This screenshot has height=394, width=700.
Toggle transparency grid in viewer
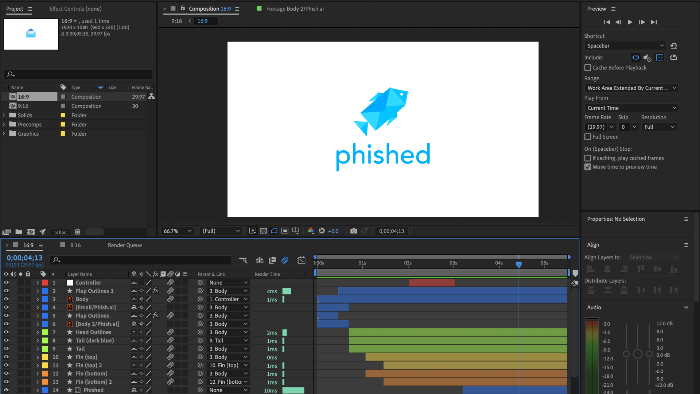coord(263,231)
